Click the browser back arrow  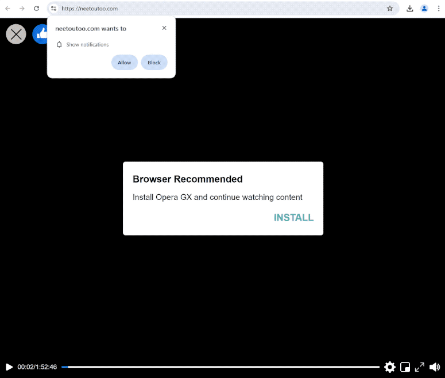pos(8,9)
